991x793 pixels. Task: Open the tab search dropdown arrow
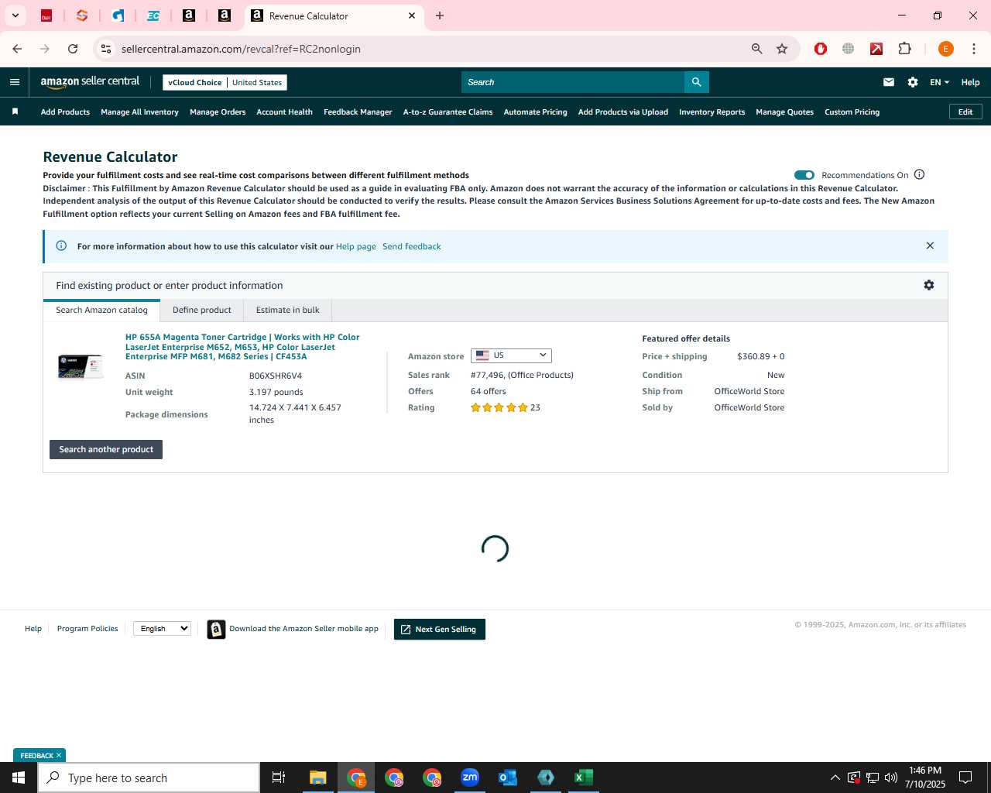click(x=15, y=15)
